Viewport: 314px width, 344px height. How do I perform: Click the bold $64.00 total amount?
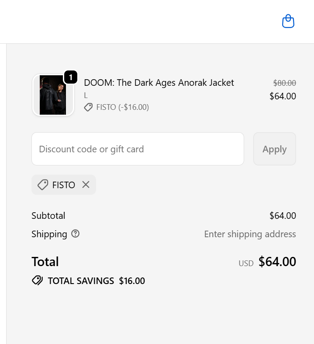[277, 262]
